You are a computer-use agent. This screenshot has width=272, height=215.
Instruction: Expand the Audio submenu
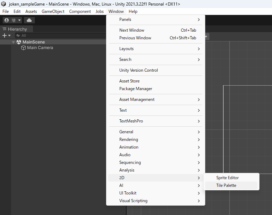click(x=155, y=155)
